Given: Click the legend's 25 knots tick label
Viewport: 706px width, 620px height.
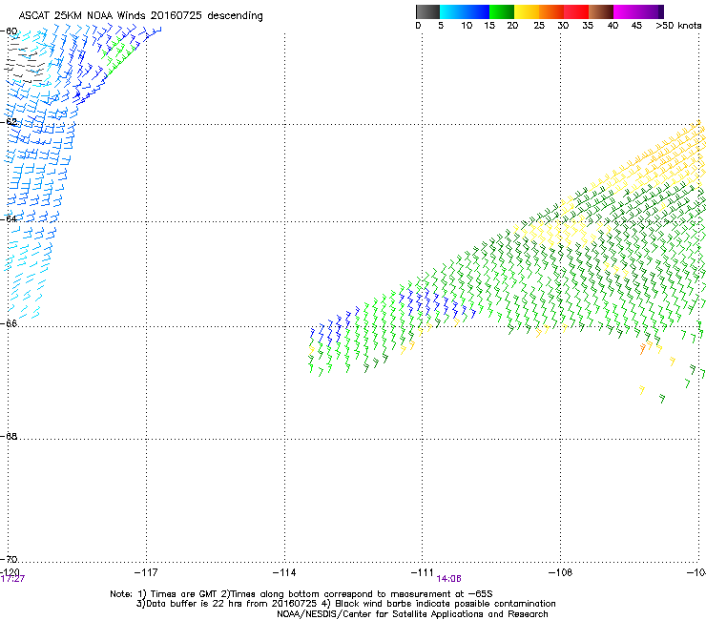Looking at the screenshot, I should click(x=539, y=26).
